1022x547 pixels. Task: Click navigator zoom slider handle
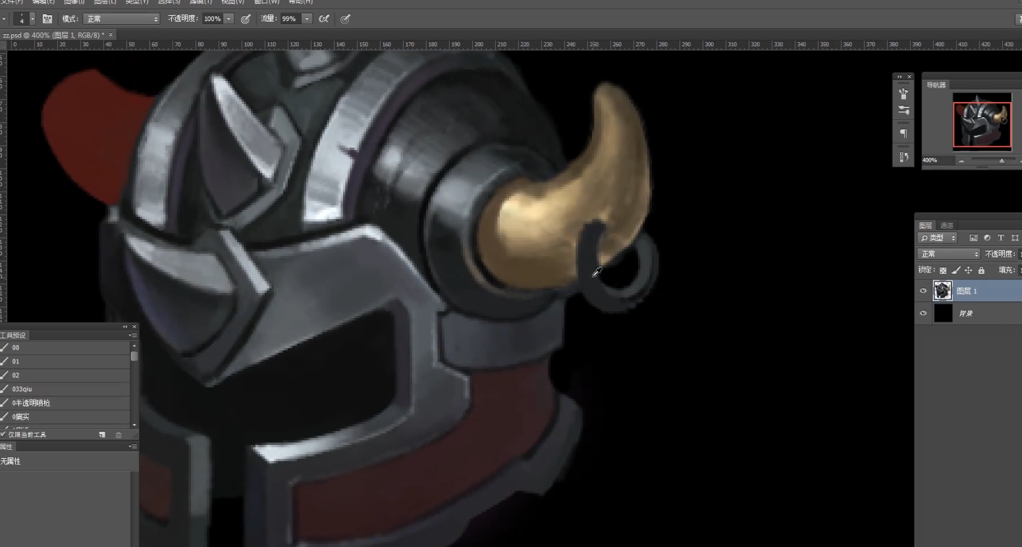pos(1002,161)
